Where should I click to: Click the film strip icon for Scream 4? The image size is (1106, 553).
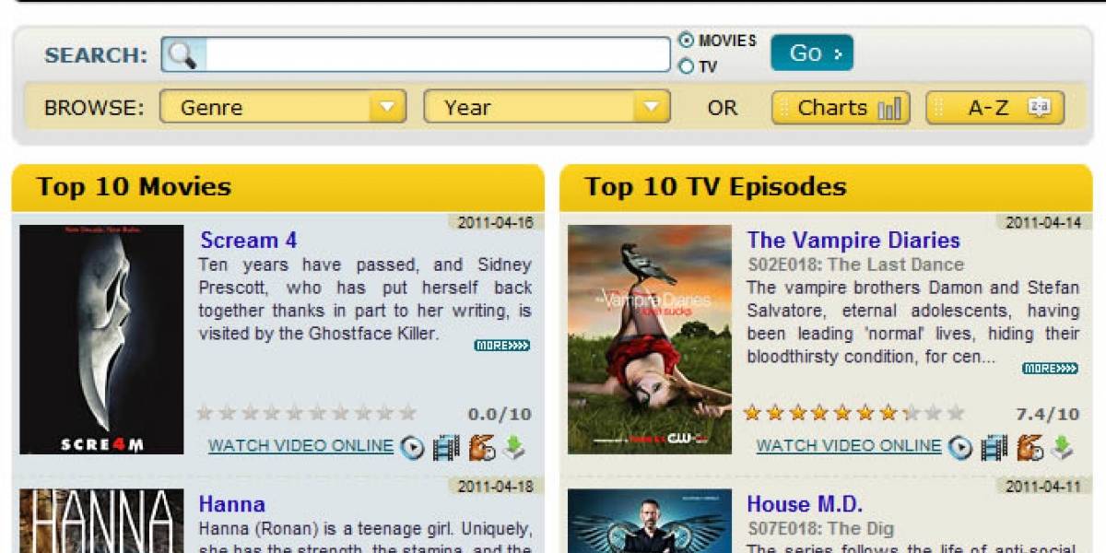(446, 448)
